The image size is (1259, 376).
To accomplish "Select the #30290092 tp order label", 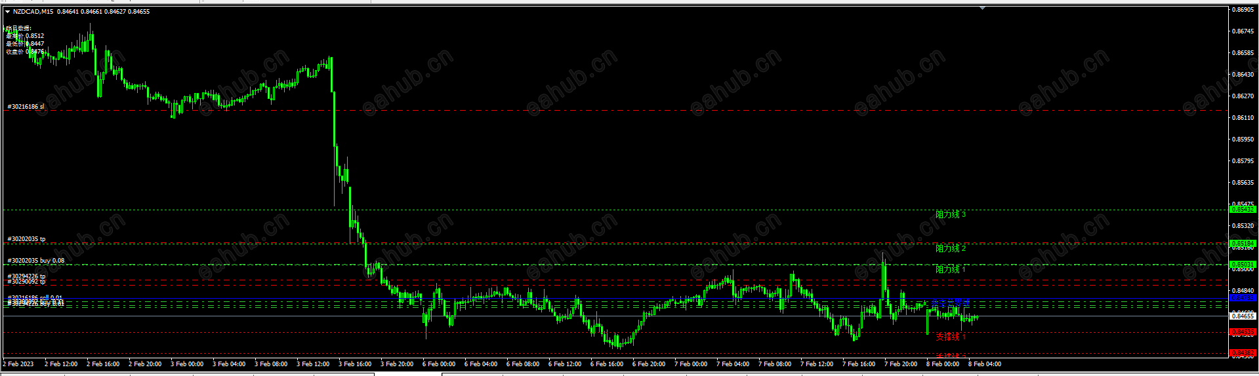I will tap(26, 282).
